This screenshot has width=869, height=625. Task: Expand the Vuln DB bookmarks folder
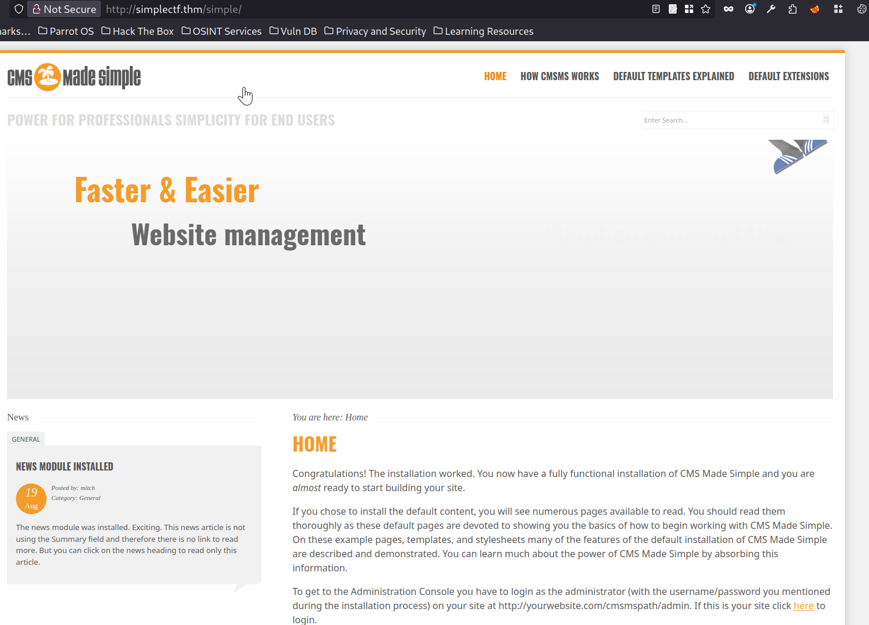point(293,31)
